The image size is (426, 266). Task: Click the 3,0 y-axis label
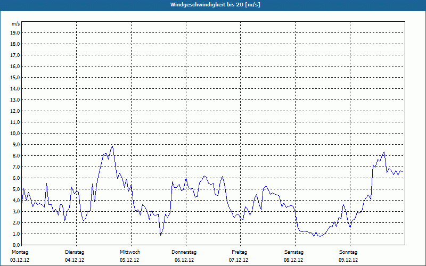click(16, 211)
